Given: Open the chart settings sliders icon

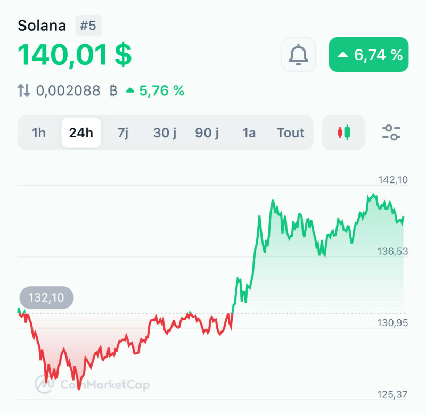Looking at the screenshot, I should [391, 132].
